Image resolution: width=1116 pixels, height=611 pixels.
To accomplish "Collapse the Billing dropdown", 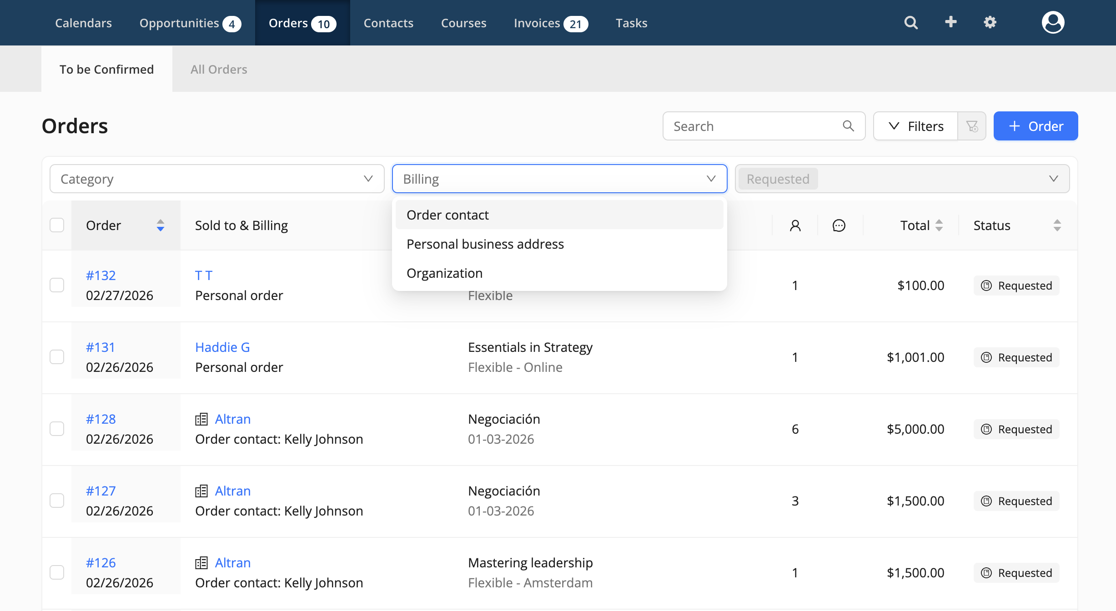I will click(559, 179).
